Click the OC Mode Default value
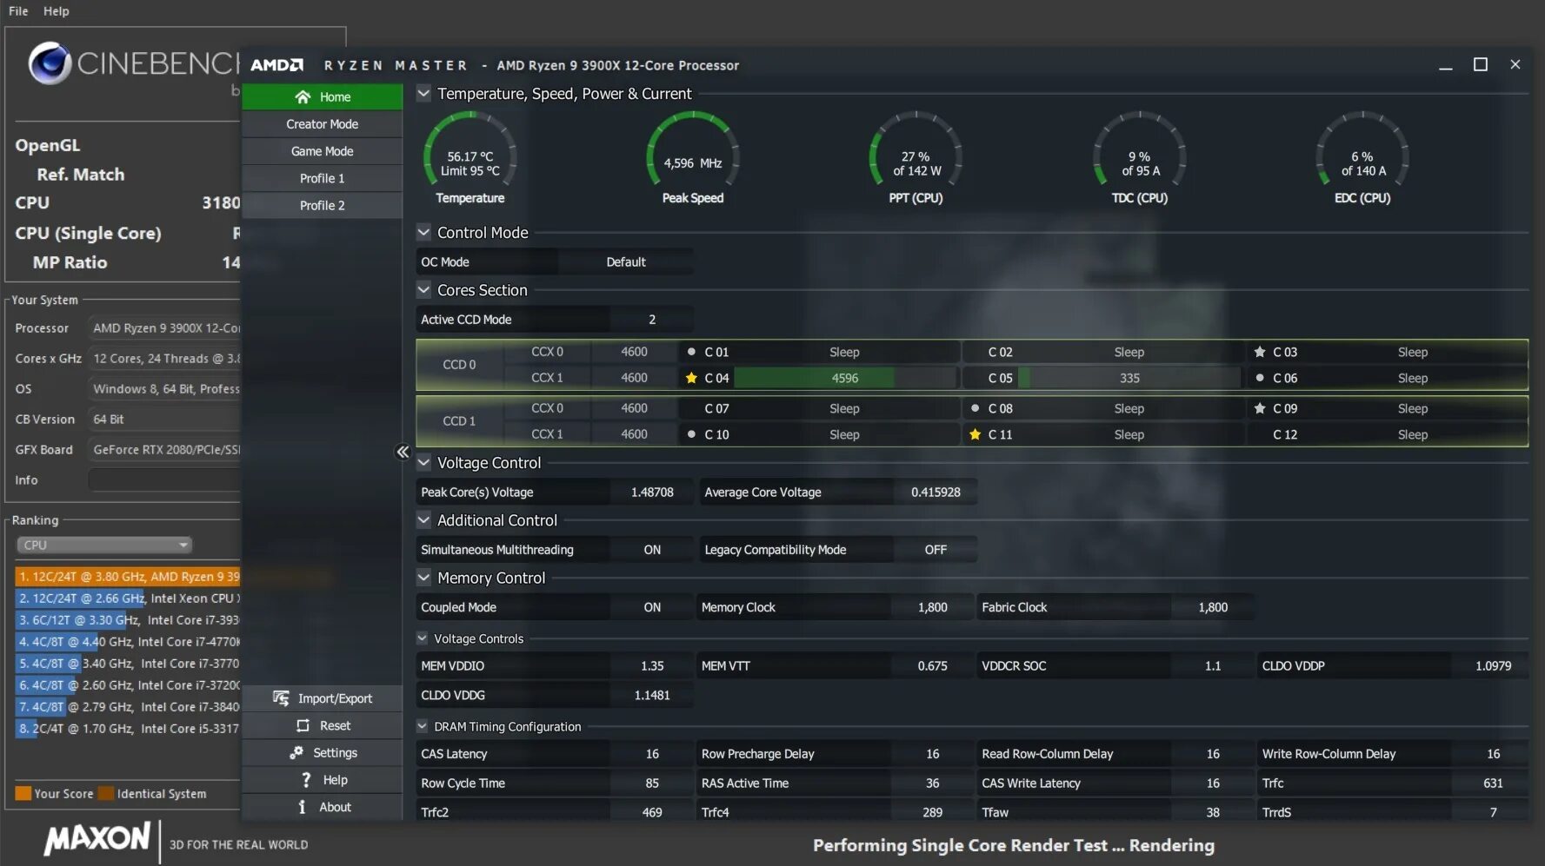The height and width of the screenshot is (866, 1545). coord(626,261)
